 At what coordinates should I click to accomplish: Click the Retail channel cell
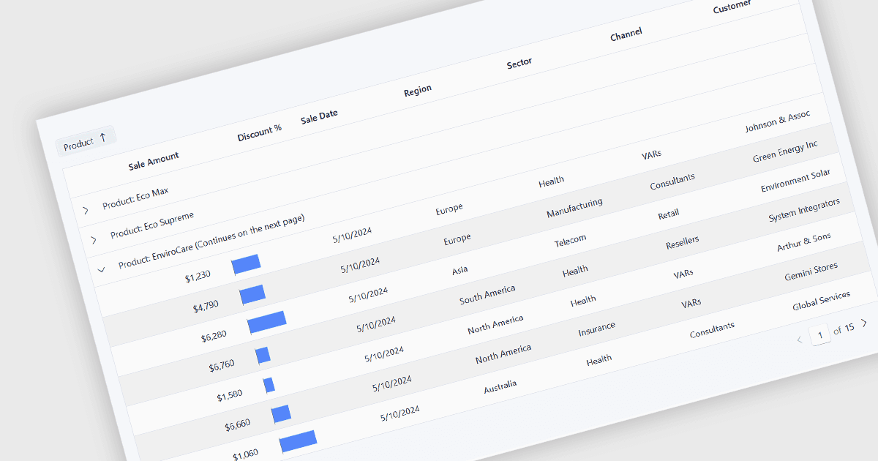pos(669,214)
